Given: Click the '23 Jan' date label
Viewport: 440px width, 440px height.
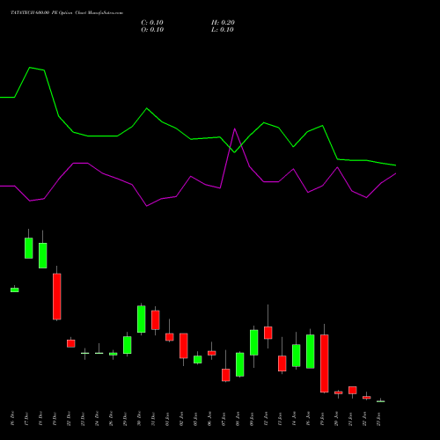Looking at the screenshot, I should (x=378, y=419).
